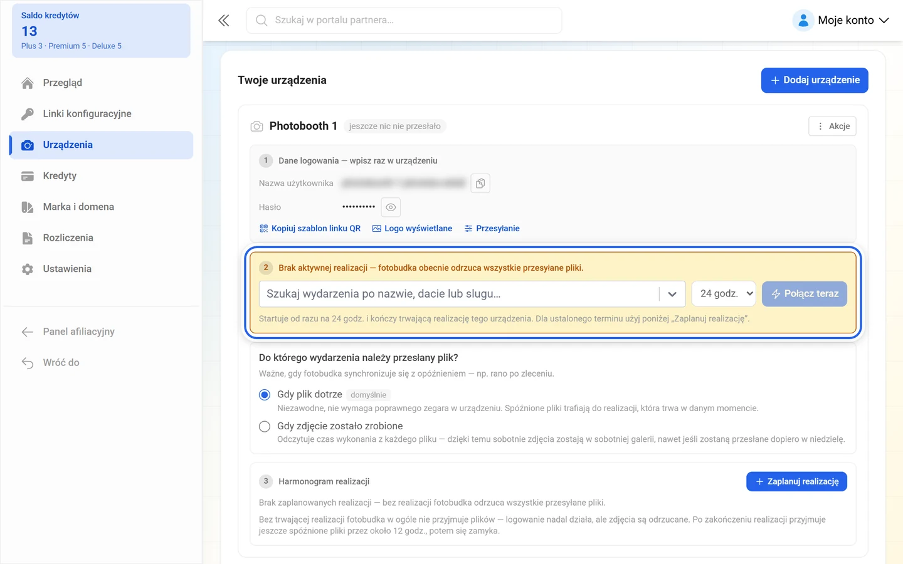
Task: Click the return arrow icon for Wróć do
Action: [28, 363]
